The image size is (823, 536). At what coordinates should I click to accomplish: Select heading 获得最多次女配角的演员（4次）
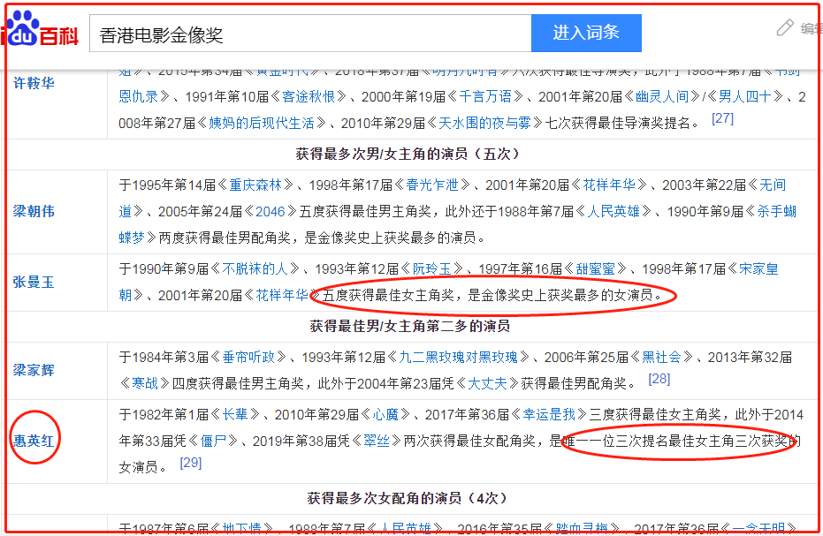point(408,498)
